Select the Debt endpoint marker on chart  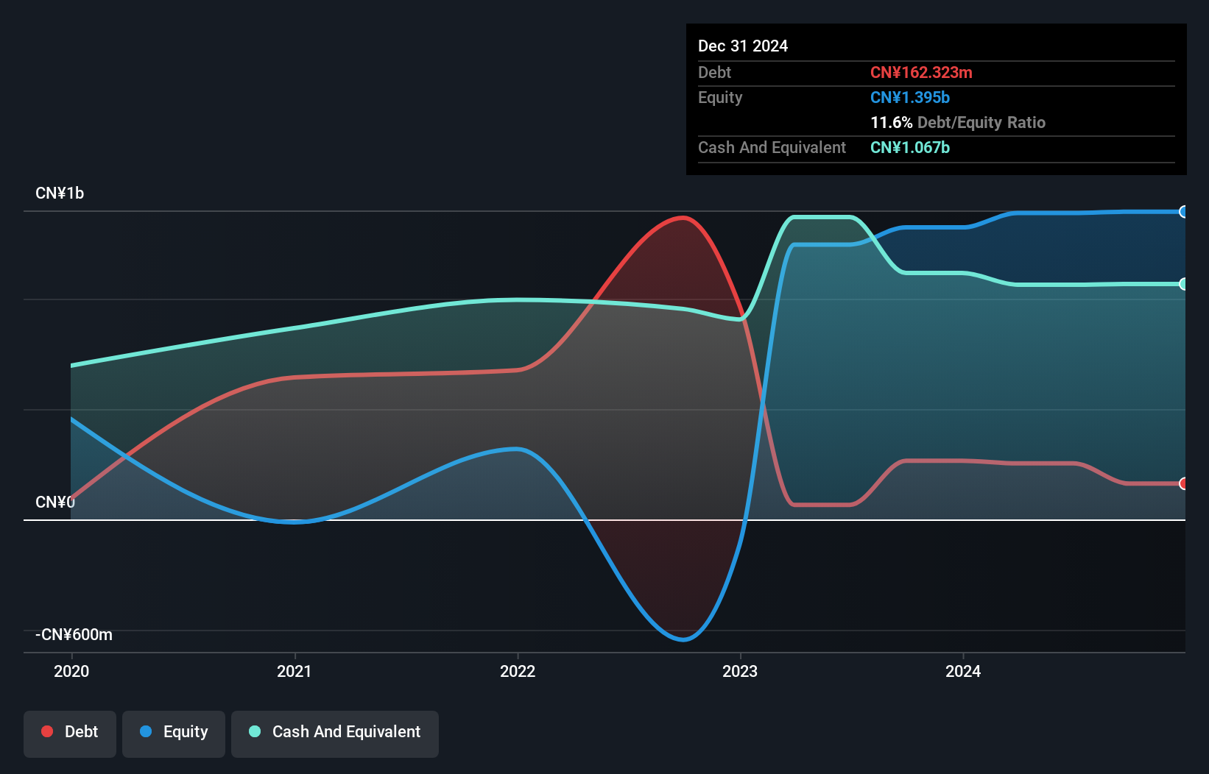(x=1184, y=484)
